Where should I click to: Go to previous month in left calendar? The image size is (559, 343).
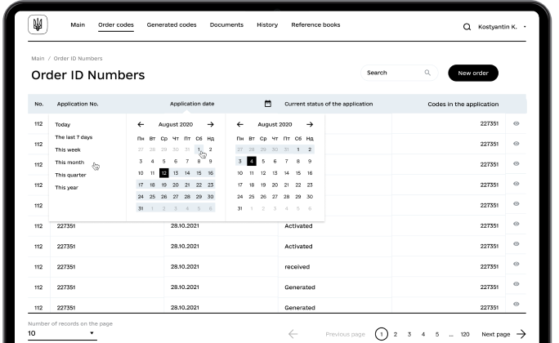(141, 124)
